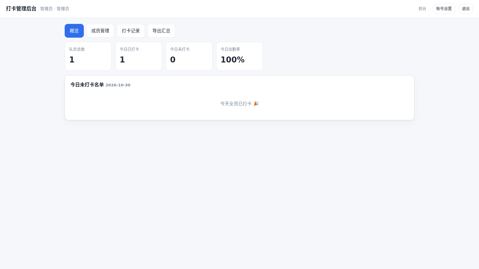
Task: Go to the 导出汇总 tab
Action: click(161, 31)
